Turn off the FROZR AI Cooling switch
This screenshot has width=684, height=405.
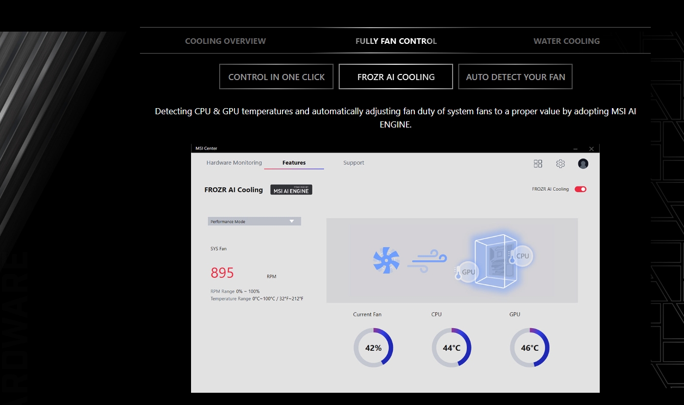580,189
